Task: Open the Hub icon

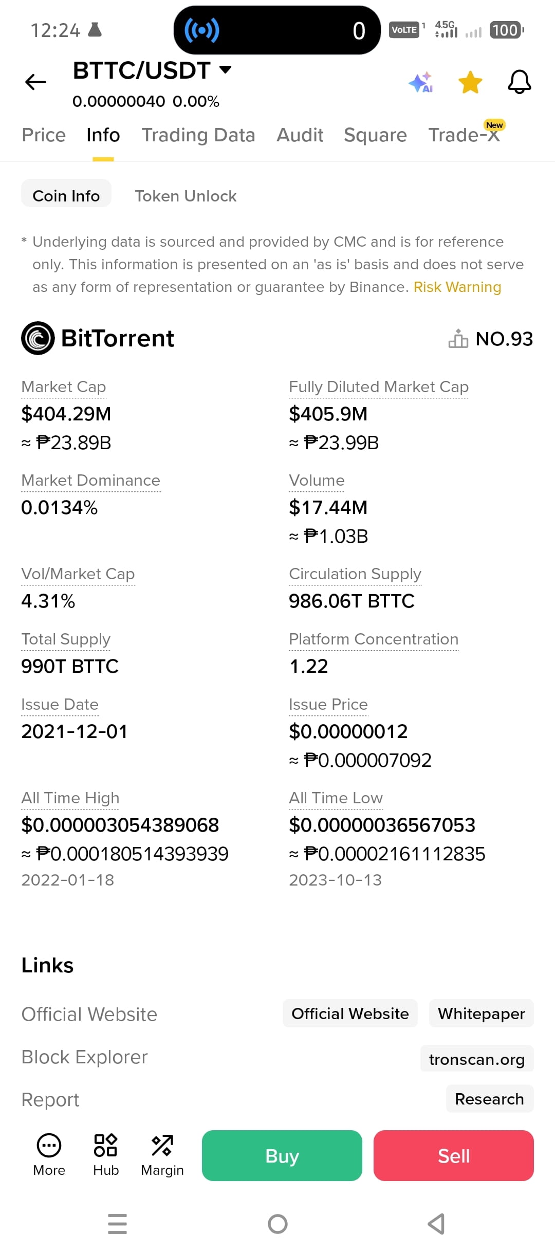Action: click(x=106, y=1145)
